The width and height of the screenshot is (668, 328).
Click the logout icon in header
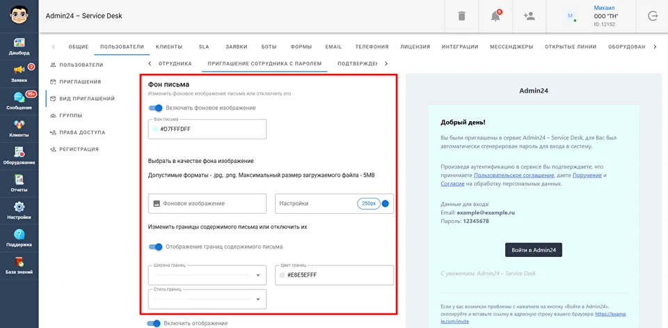click(x=652, y=16)
